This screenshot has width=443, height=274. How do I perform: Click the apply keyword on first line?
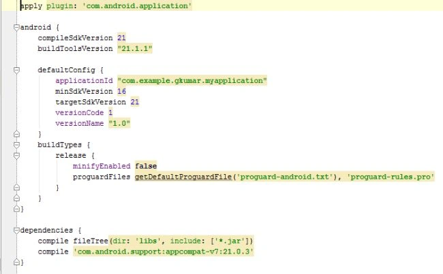pos(31,5)
